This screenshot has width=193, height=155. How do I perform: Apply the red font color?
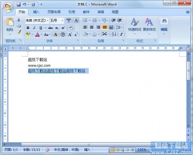tap(37, 34)
